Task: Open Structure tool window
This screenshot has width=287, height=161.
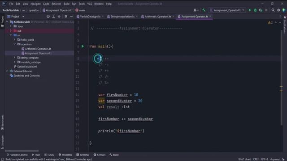Action: [x=2, y=142]
